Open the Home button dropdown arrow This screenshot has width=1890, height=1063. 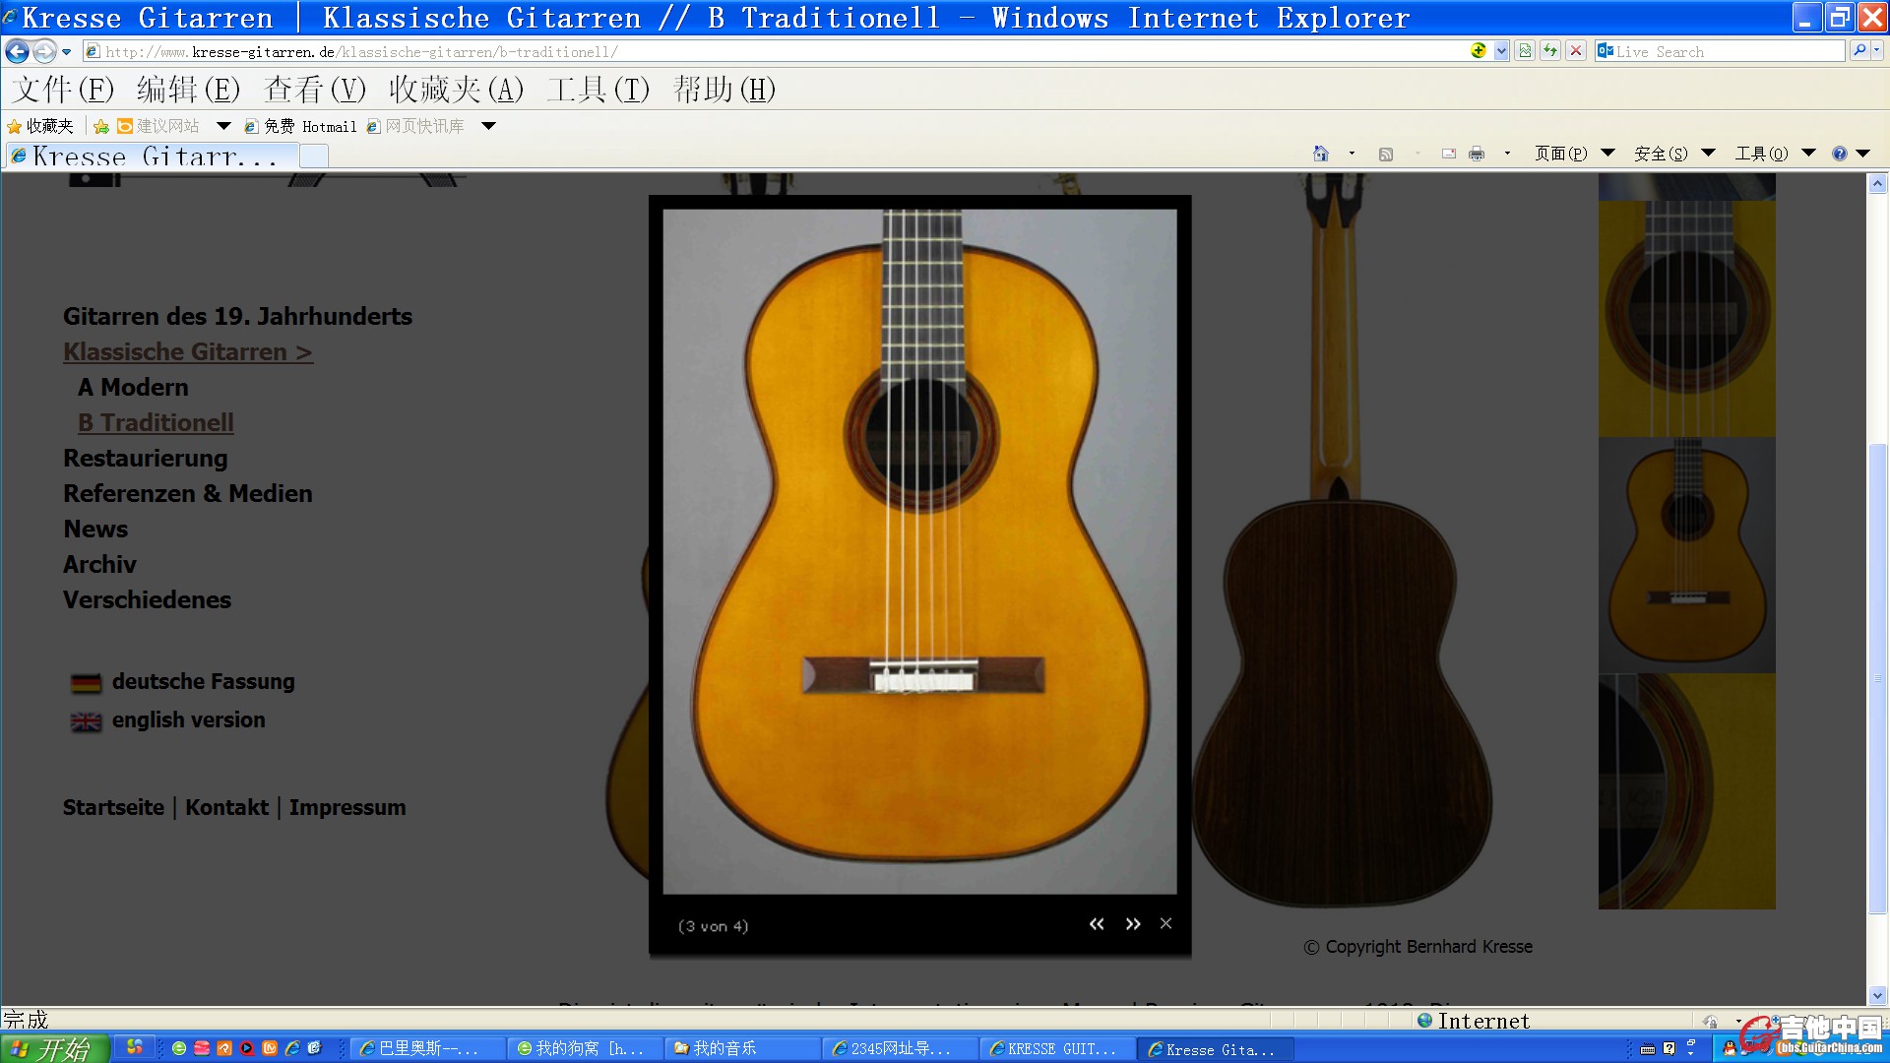pos(1352,154)
